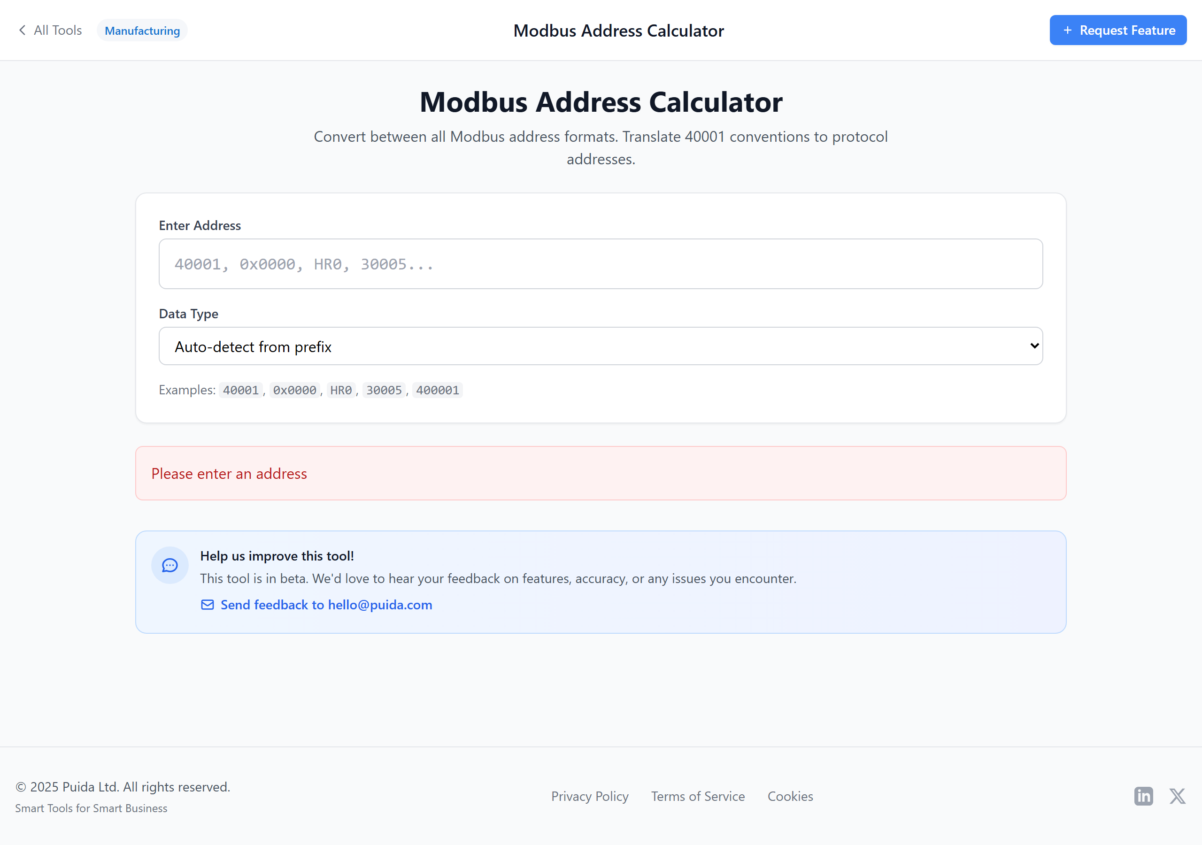Open the Manufacturing category badge
This screenshot has height=845, width=1202.
pyautogui.click(x=142, y=30)
